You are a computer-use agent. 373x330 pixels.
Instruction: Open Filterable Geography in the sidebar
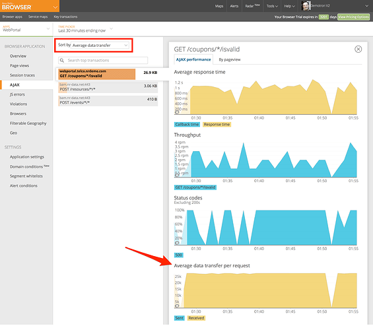coord(28,123)
